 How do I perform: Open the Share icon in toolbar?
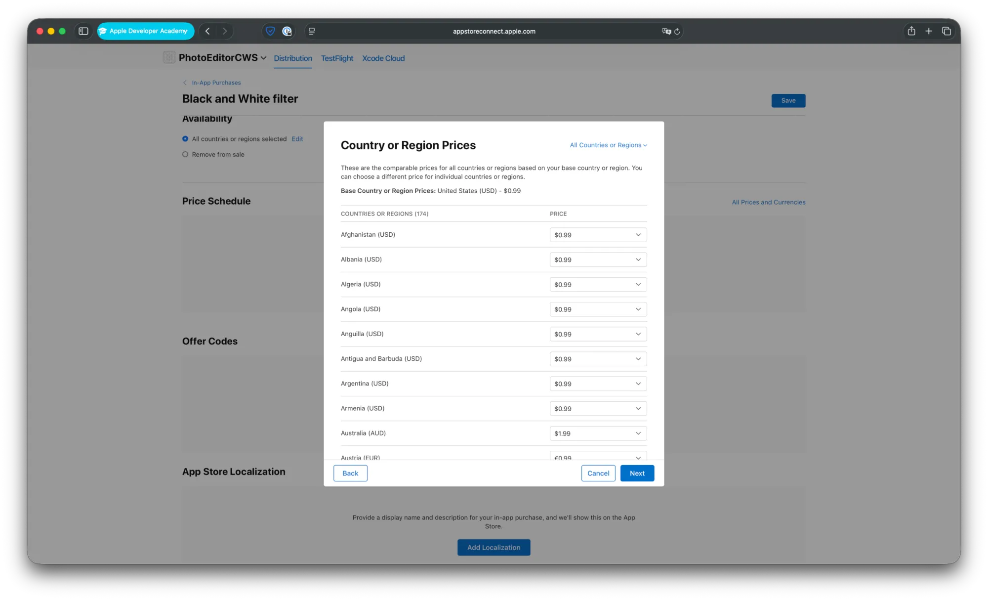(911, 31)
